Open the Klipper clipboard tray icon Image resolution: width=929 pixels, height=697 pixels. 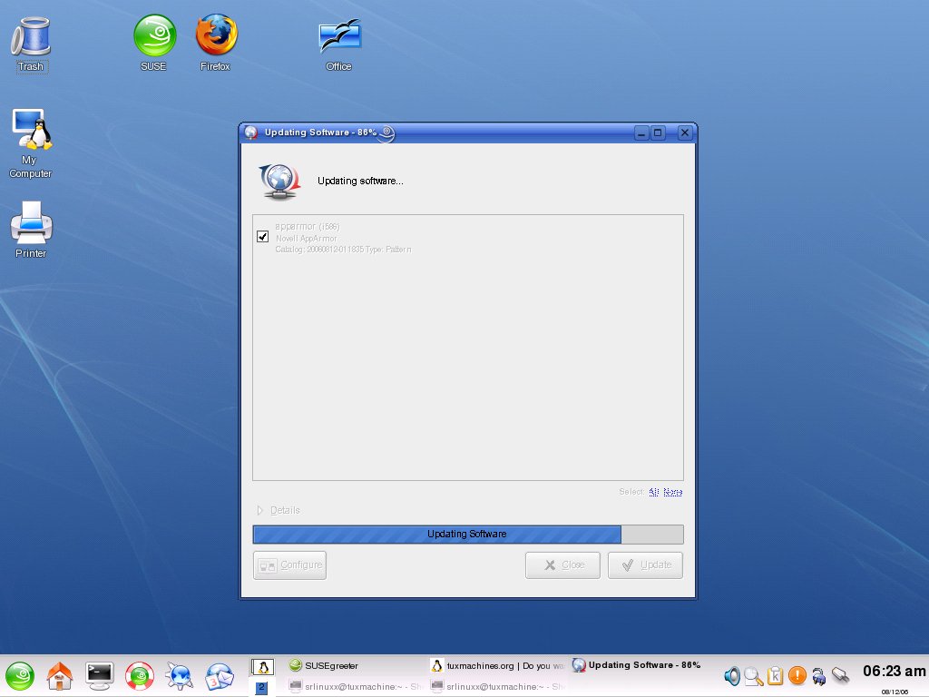pos(775,675)
